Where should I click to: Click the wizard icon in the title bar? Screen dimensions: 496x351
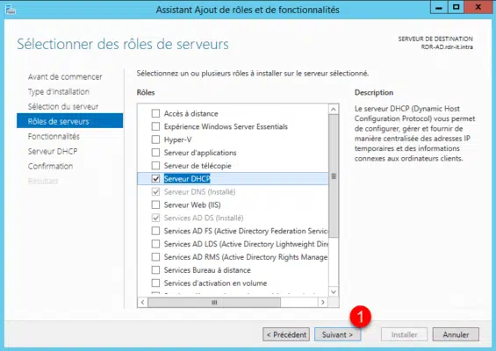coord(10,10)
